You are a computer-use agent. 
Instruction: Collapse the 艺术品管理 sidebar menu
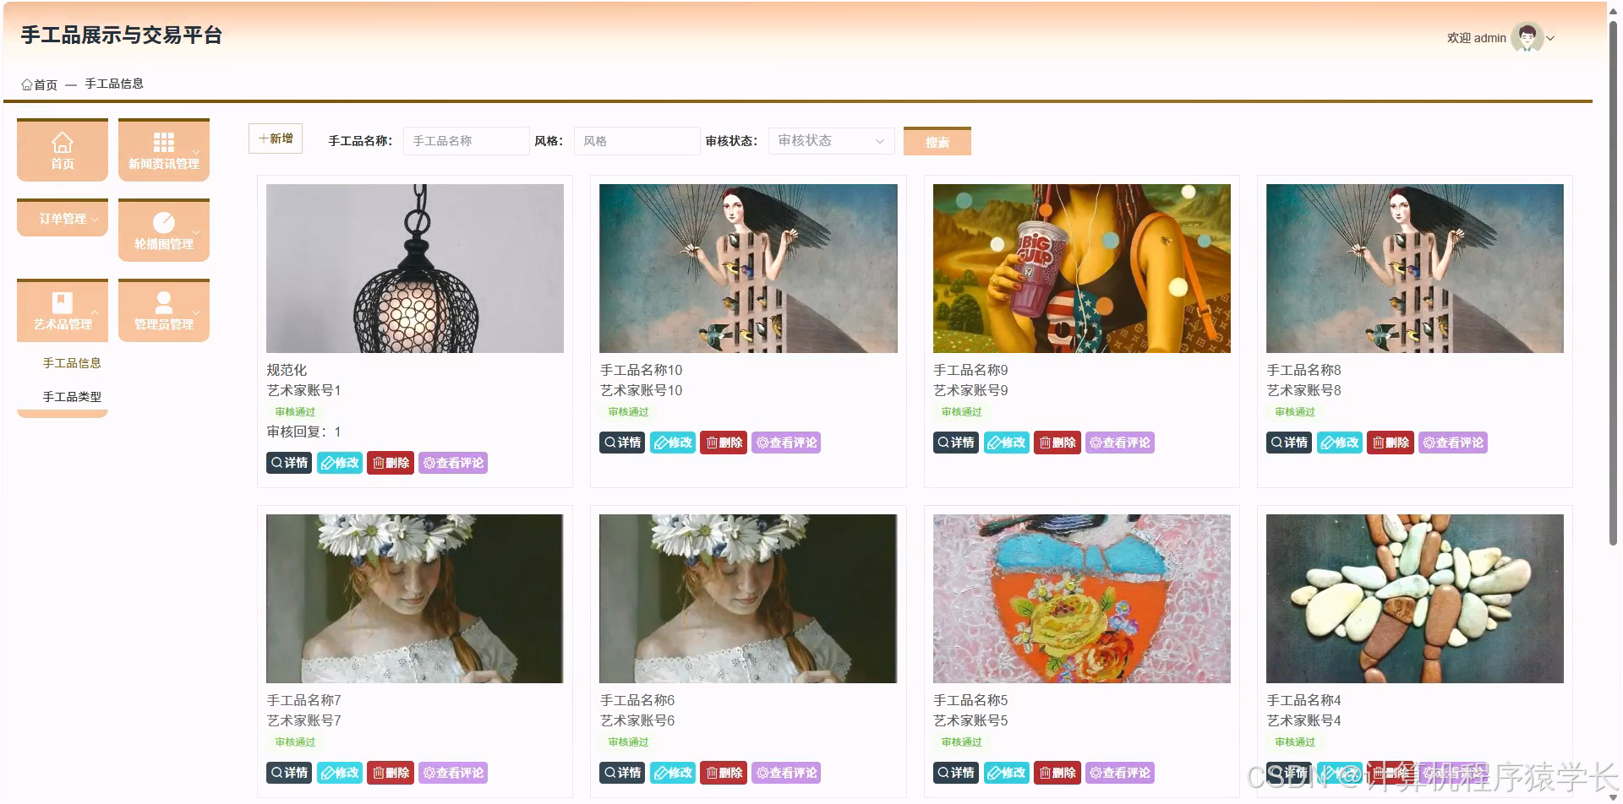(x=63, y=311)
